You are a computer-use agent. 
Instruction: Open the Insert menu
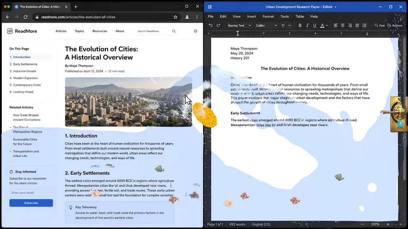[x=251, y=17]
